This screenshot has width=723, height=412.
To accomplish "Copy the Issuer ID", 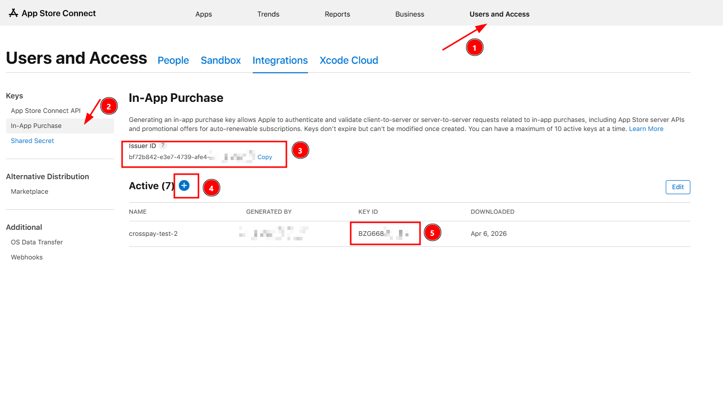I will [x=265, y=157].
